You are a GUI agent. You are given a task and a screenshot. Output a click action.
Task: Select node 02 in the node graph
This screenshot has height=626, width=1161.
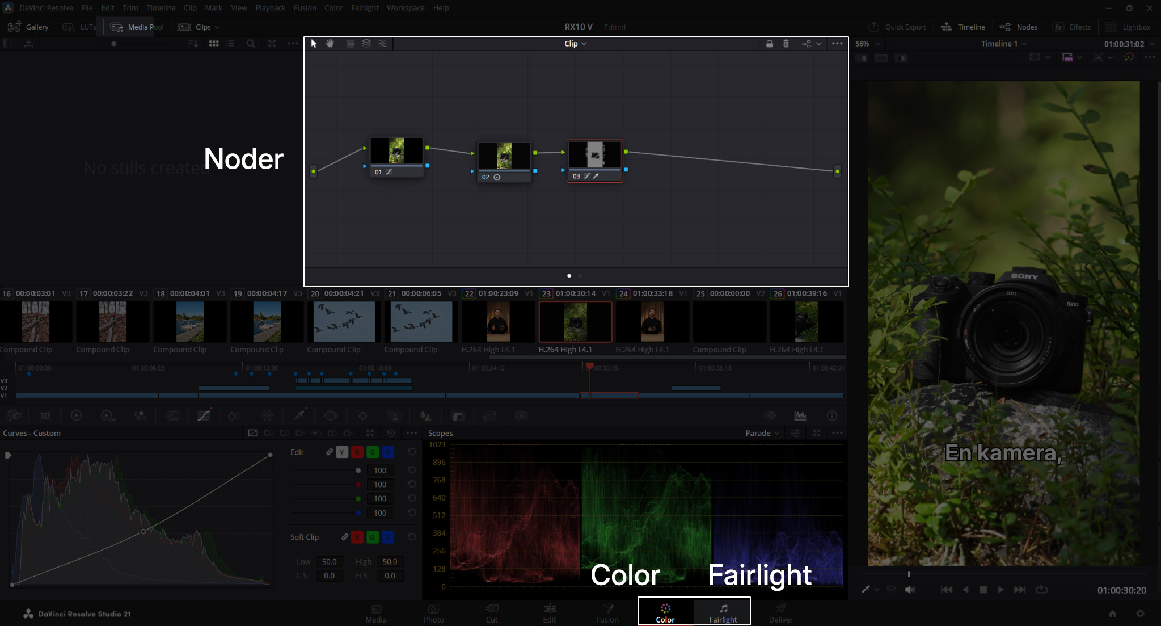click(504, 162)
